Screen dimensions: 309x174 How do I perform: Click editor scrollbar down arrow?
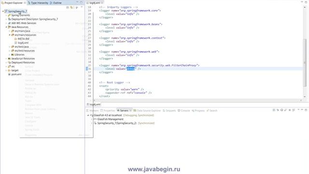pos(305,97)
